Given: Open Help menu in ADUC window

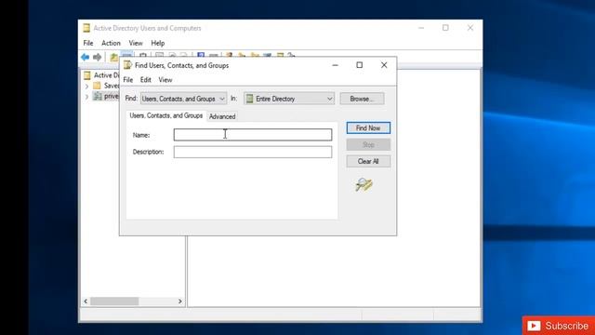Looking at the screenshot, I should pos(158,43).
